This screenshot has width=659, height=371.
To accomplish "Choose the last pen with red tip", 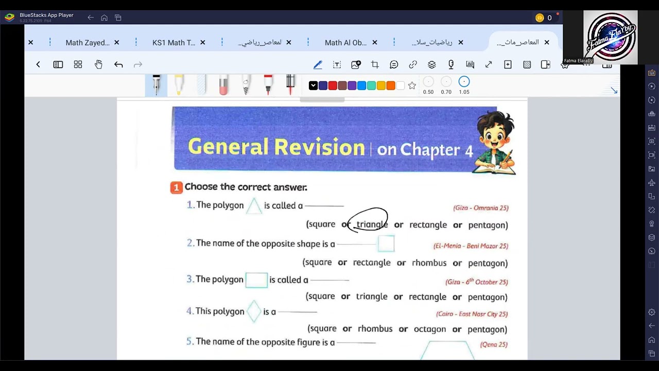I will (x=290, y=85).
